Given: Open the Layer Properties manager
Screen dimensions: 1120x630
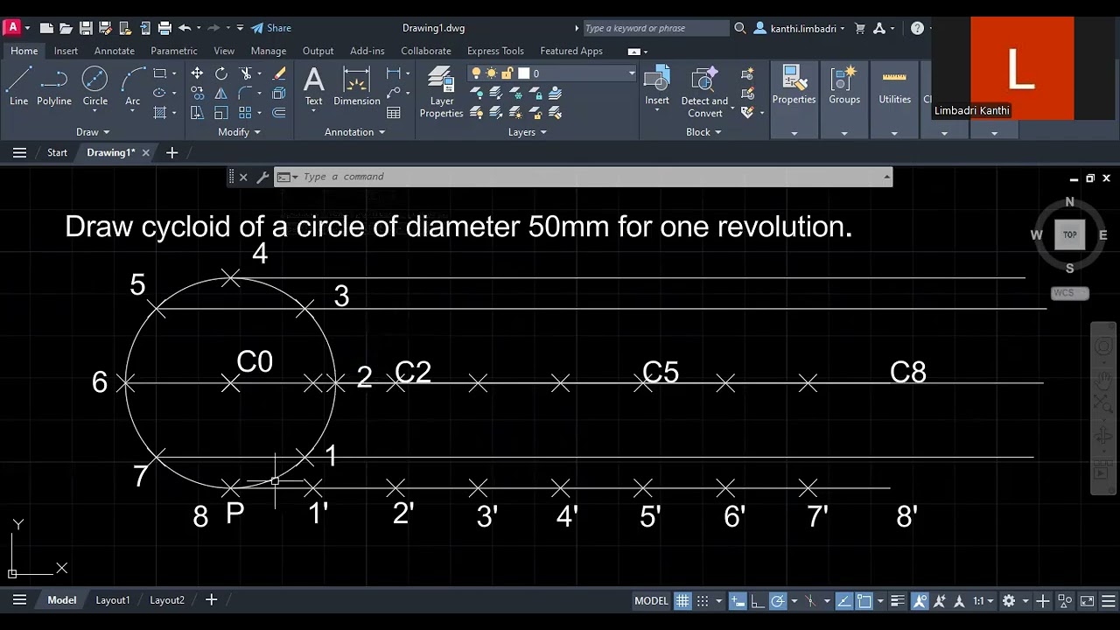Looking at the screenshot, I should pyautogui.click(x=441, y=92).
